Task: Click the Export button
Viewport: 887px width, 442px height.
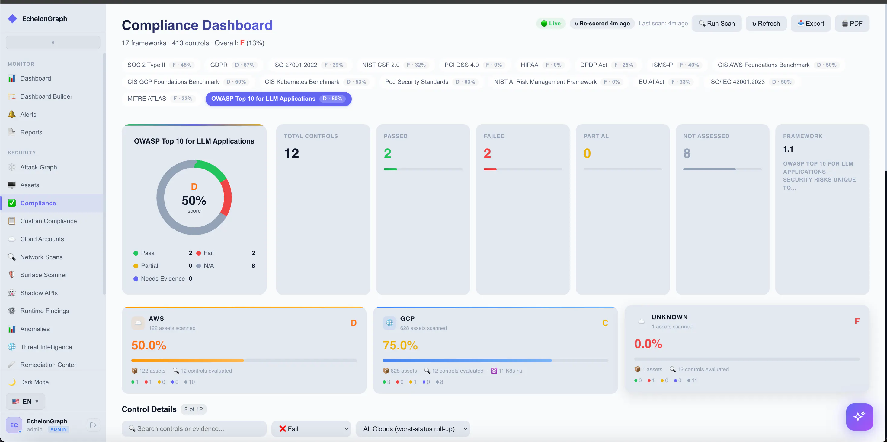Action: (811, 24)
